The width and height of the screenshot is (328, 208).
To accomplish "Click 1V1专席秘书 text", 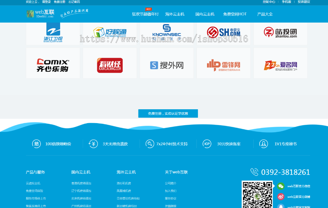I will pos(285,144).
